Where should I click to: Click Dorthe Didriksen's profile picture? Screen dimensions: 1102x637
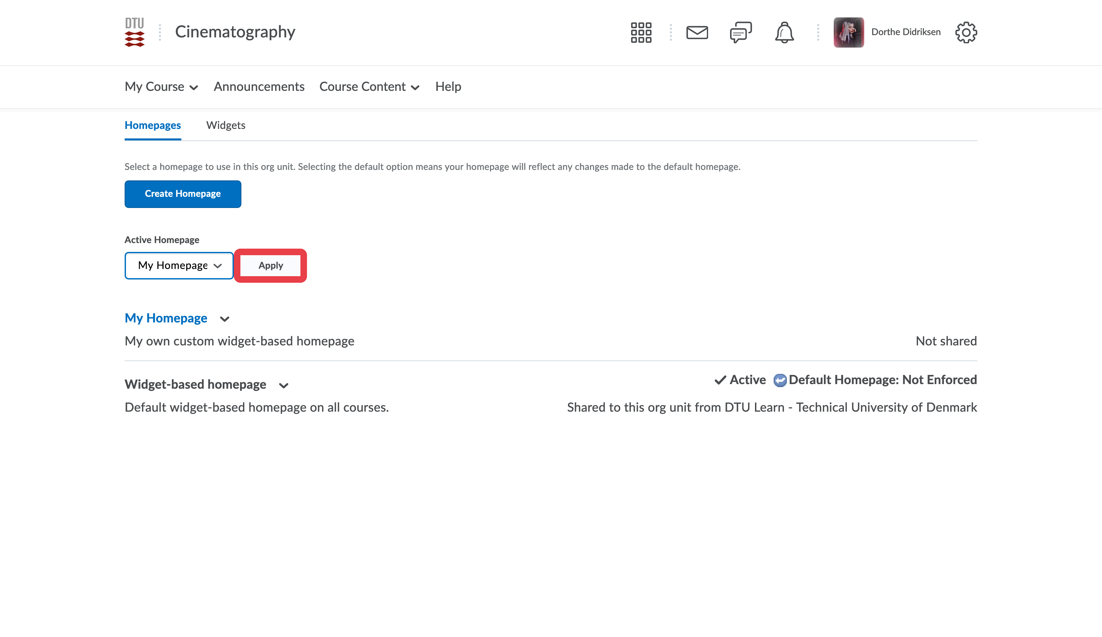[x=848, y=32]
